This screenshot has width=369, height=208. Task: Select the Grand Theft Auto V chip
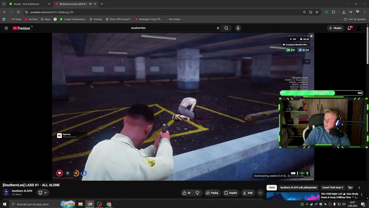click(x=332, y=187)
